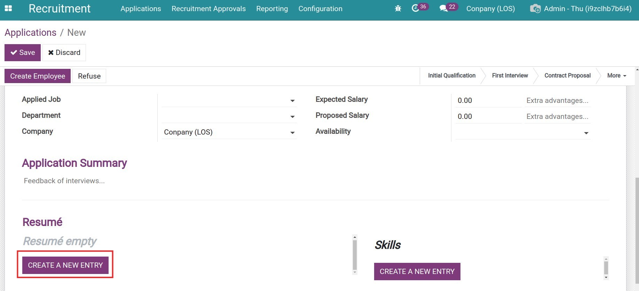The image size is (639, 291).
Task: Focus the Expected Salary amount field
Action: pyautogui.click(x=488, y=100)
